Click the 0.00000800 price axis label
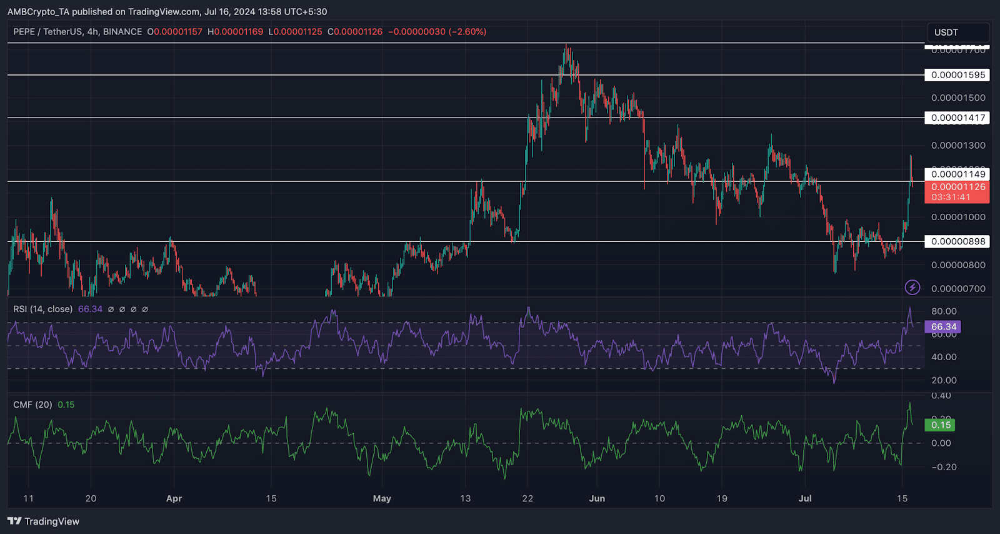The width and height of the screenshot is (1000, 534). [x=958, y=265]
